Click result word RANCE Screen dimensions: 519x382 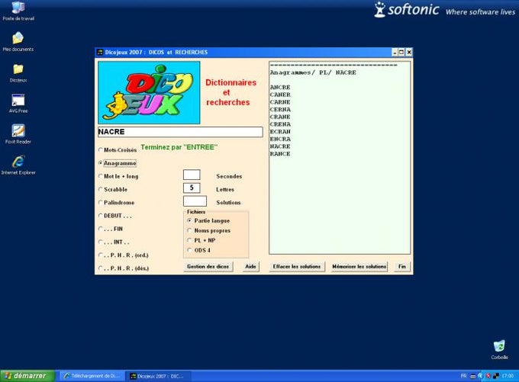click(280, 154)
